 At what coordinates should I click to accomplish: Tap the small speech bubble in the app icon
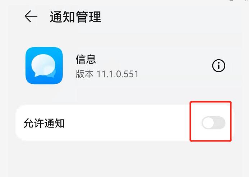[51, 73]
